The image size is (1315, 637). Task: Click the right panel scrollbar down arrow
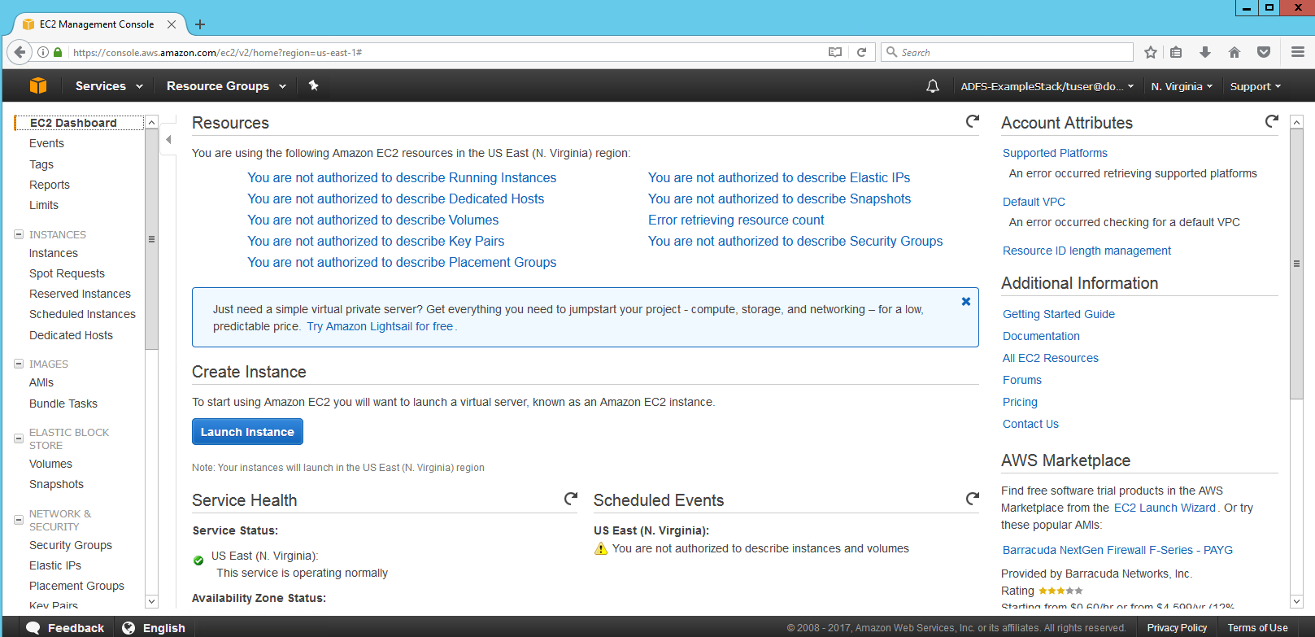(1297, 601)
